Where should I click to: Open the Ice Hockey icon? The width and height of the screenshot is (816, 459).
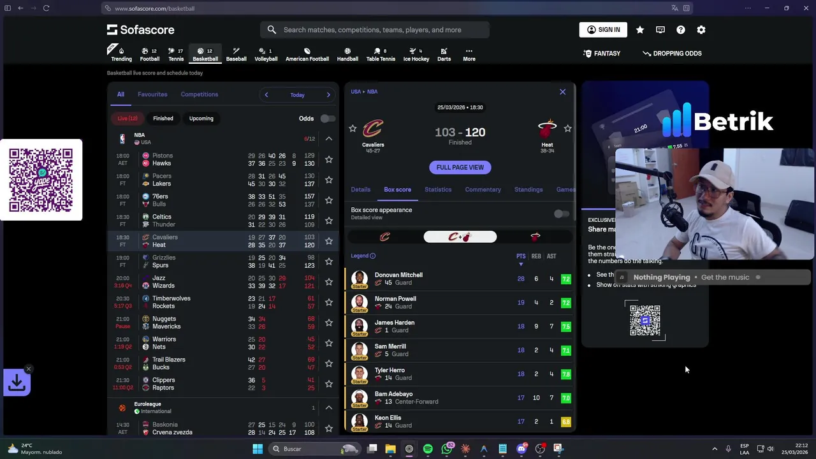pyautogui.click(x=416, y=54)
